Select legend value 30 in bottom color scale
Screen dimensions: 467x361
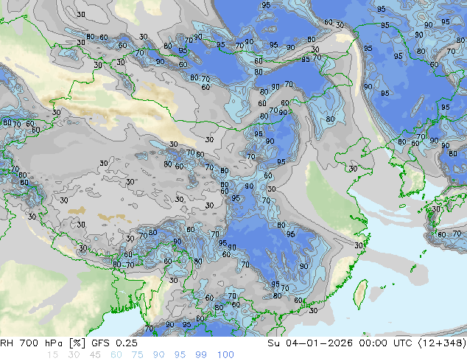(x=74, y=355)
